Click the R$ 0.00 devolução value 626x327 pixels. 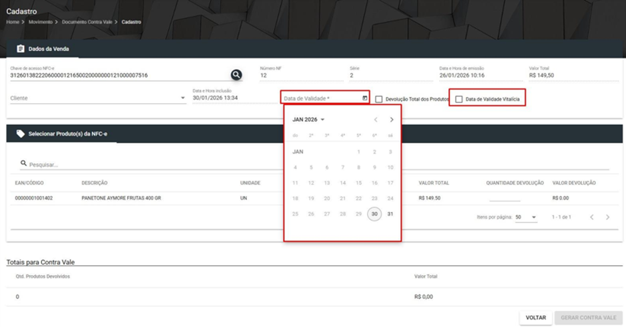coord(561,198)
